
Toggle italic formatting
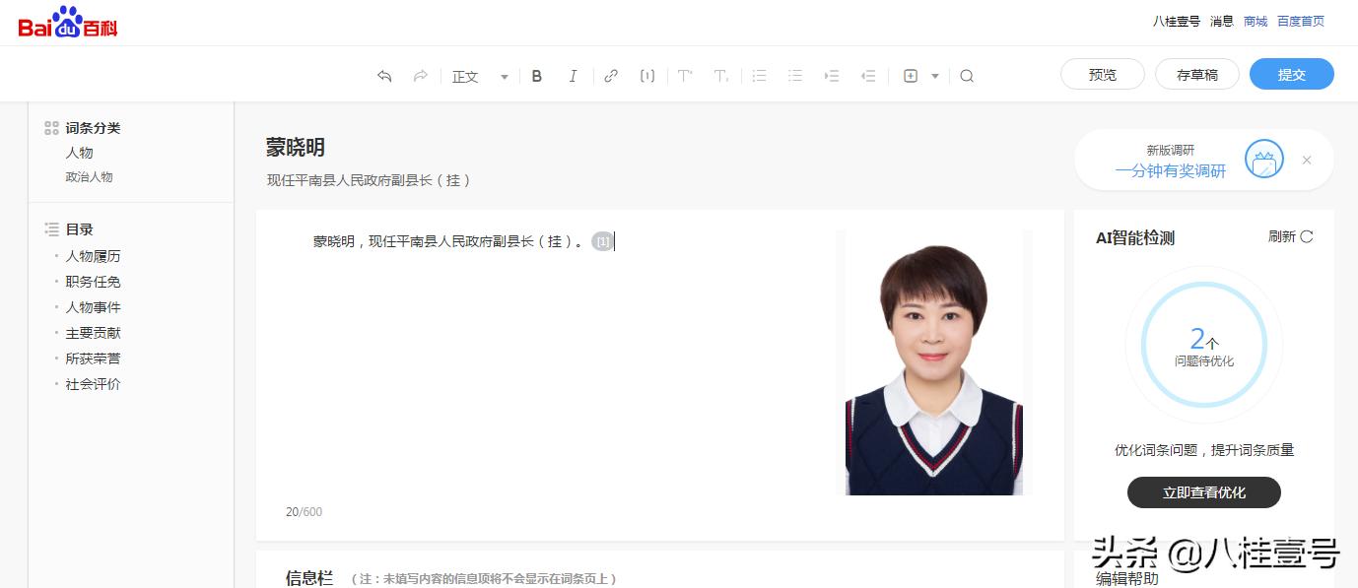(x=573, y=75)
